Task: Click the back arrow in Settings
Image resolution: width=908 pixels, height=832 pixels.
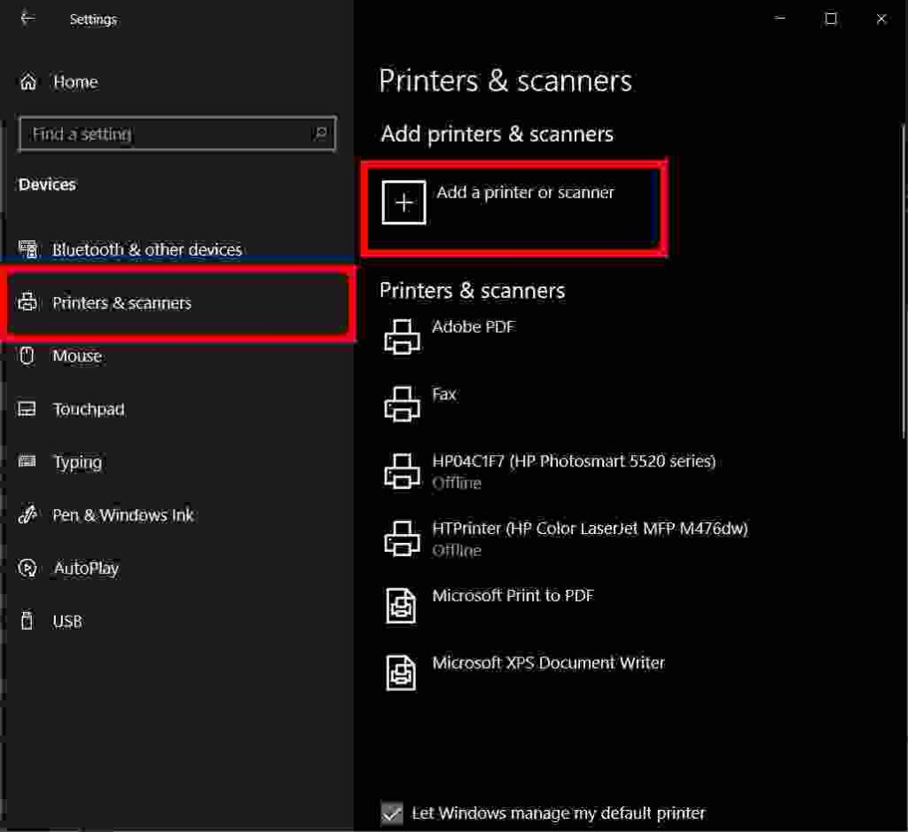Action: coord(27,19)
